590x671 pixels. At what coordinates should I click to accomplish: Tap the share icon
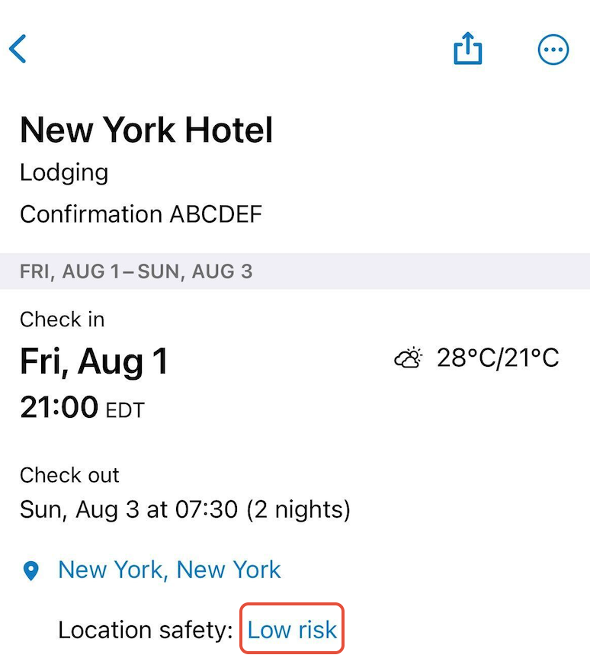467,48
